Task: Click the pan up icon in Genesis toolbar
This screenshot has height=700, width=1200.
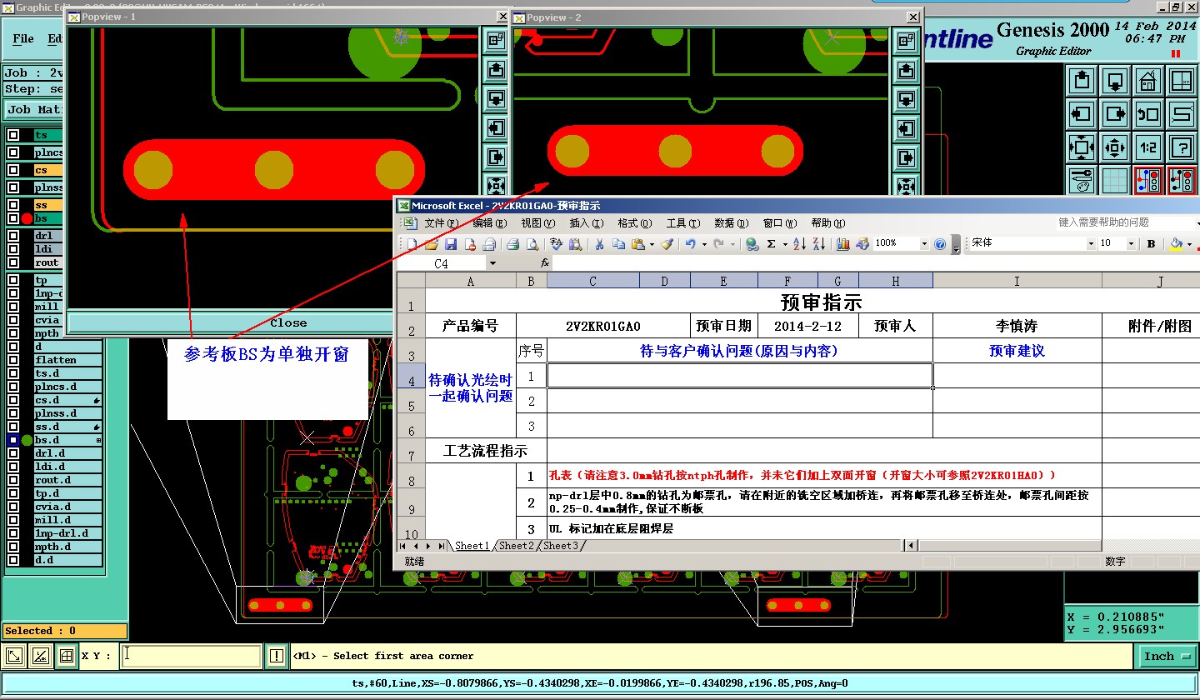Action: click(x=1082, y=81)
